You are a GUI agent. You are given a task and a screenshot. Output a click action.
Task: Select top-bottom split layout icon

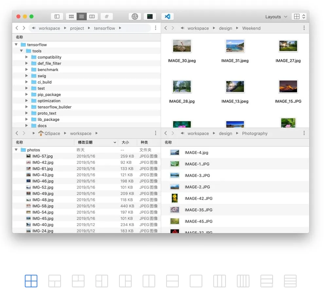coord(172,281)
